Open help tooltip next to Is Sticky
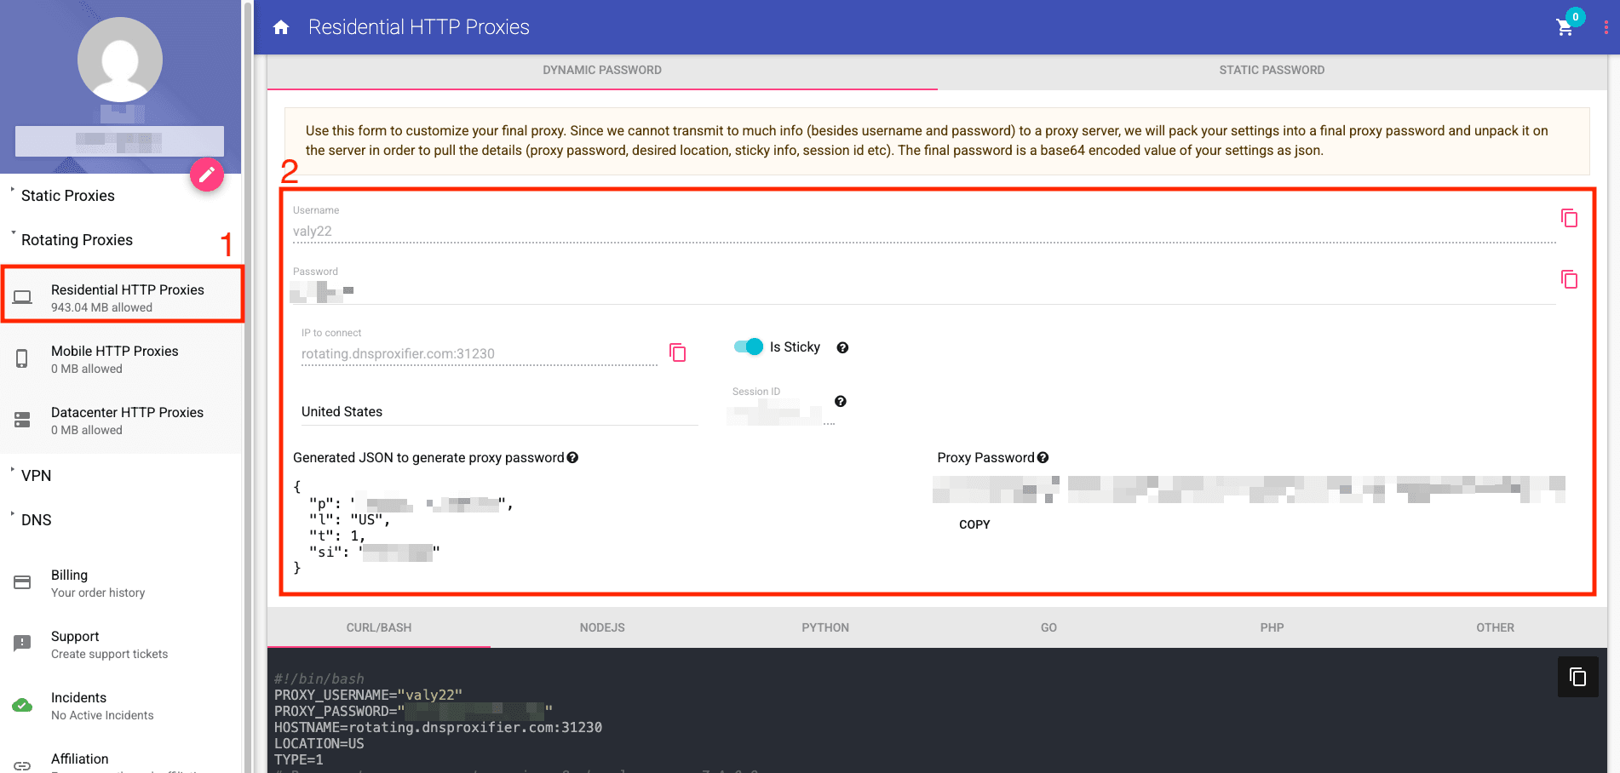 (x=842, y=347)
